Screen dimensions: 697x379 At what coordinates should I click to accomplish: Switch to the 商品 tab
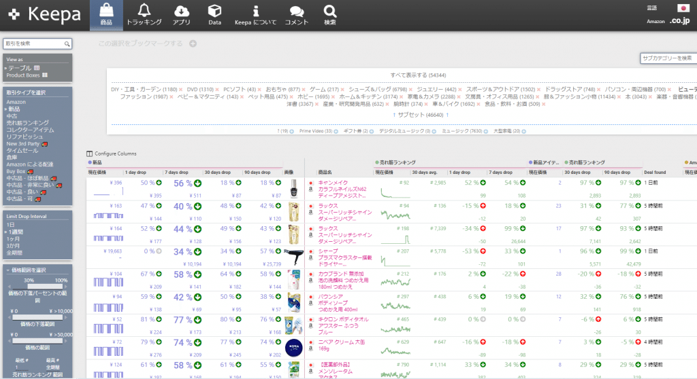(106, 15)
